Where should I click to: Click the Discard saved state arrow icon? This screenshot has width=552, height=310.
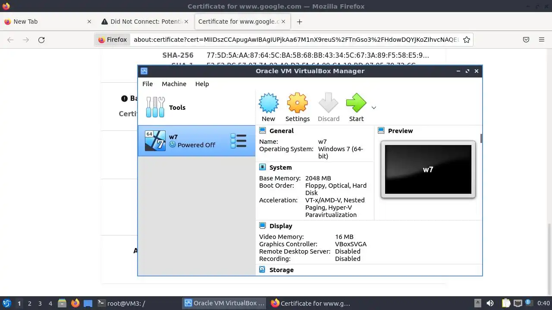(x=329, y=103)
